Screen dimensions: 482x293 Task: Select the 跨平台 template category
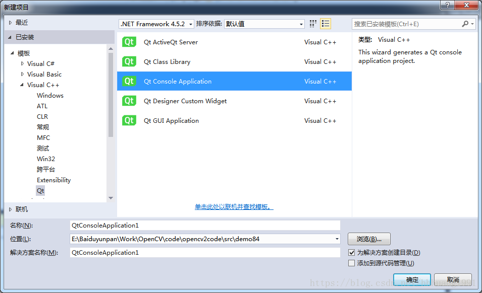[x=46, y=170]
